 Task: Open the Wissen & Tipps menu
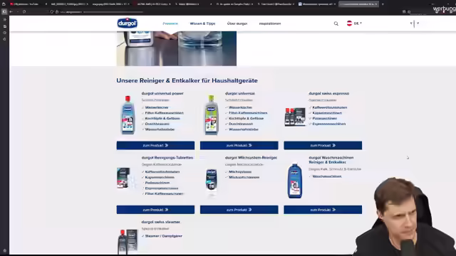(202, 23)
